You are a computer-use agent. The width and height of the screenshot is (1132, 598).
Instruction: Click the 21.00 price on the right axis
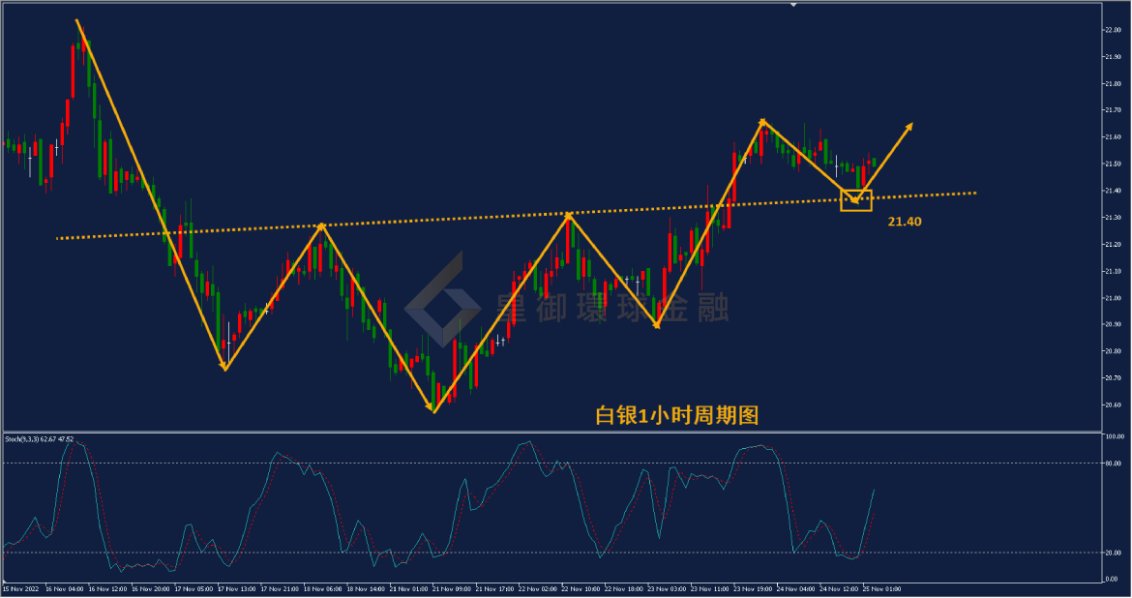click(1113, 298)
